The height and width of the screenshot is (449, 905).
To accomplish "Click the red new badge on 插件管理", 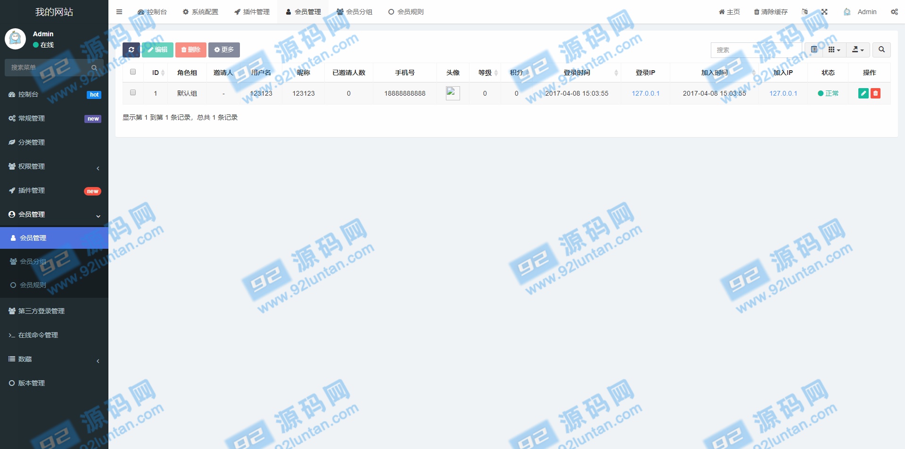I will pos(92,191).
